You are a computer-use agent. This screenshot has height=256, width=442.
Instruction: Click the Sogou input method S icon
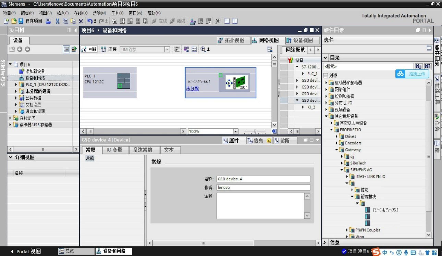(377, 252)
